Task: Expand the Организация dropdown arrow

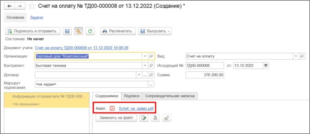Action: point(145,56)
